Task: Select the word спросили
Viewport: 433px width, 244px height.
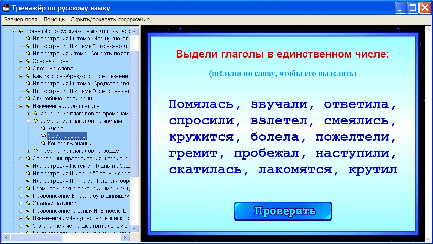Action: (201, 121)
